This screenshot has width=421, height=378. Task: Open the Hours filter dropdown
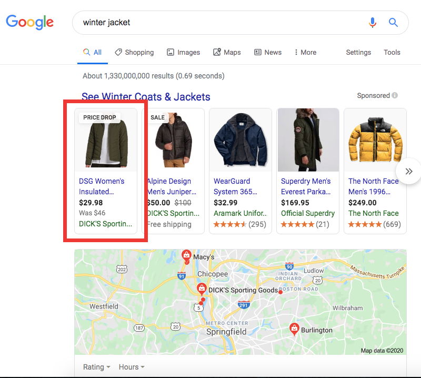pos(132,367)
